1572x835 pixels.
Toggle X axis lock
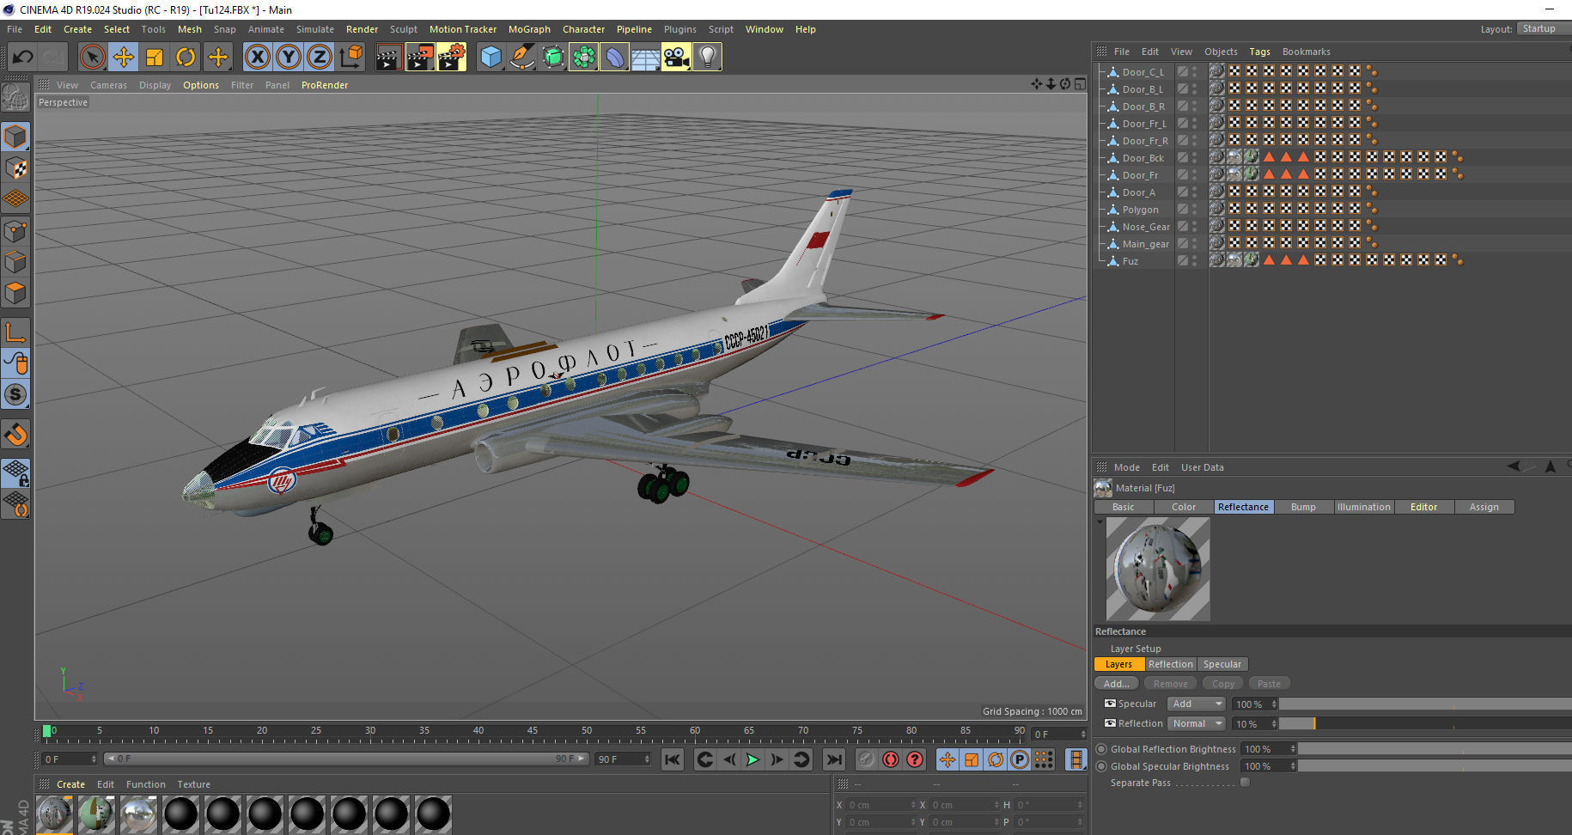coord(257,58)
